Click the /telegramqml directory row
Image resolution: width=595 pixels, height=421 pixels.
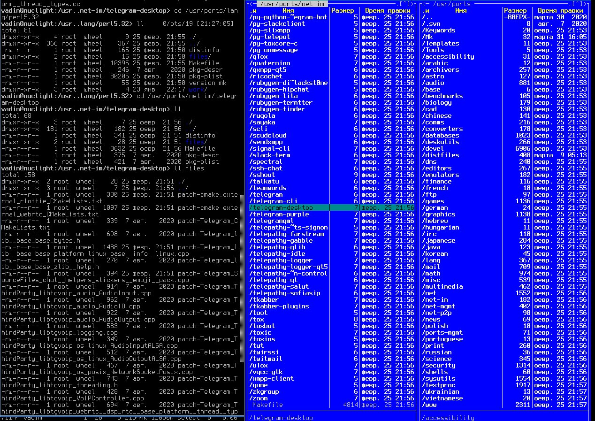pyautogui.click(x=332, y=221)
